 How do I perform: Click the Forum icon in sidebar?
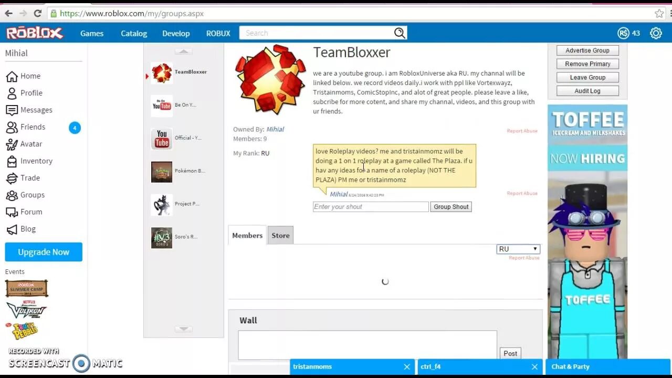pos(12,212)
